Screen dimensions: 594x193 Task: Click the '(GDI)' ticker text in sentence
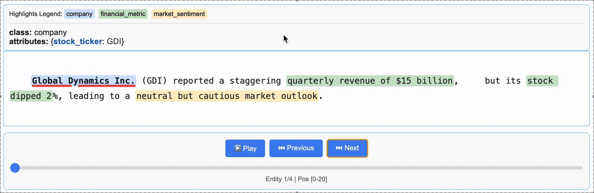[x=154, y=81]
